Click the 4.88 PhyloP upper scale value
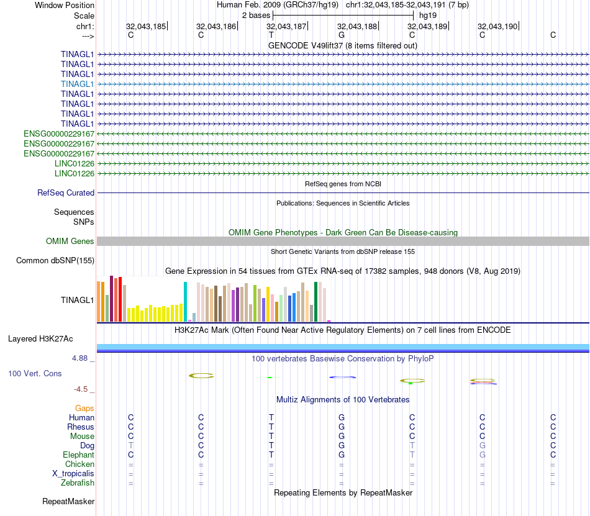This screenshot has width=590, height=516. [x=79, y=358]
